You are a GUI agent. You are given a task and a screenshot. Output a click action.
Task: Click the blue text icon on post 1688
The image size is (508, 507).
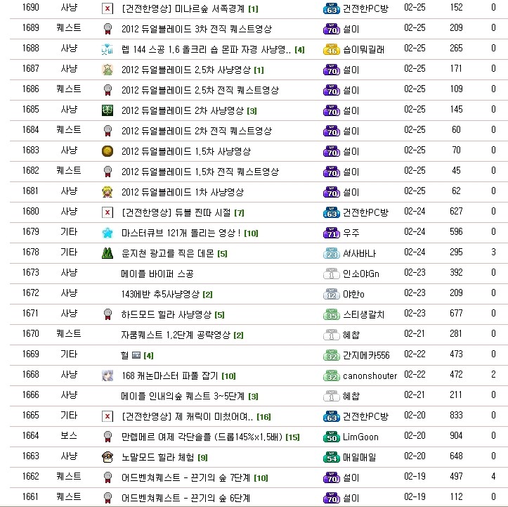[x=108, y=49]
